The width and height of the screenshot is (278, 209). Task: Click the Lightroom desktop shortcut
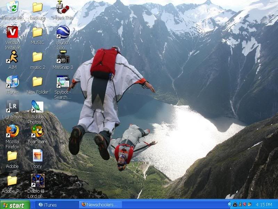[x=13, y=107]
